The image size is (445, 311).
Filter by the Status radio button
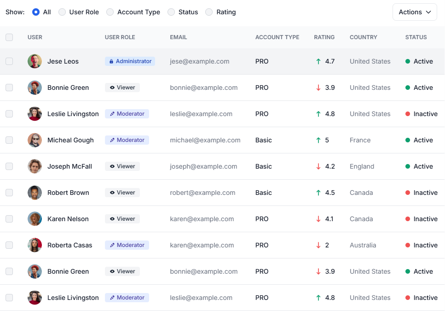coord(171,12)
